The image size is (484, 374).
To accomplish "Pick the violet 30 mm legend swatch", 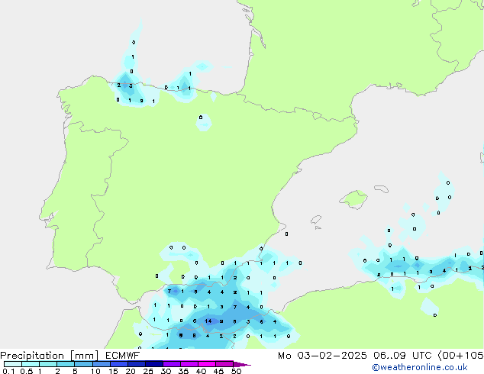I will pyautogui.click(x=171, y=364).
